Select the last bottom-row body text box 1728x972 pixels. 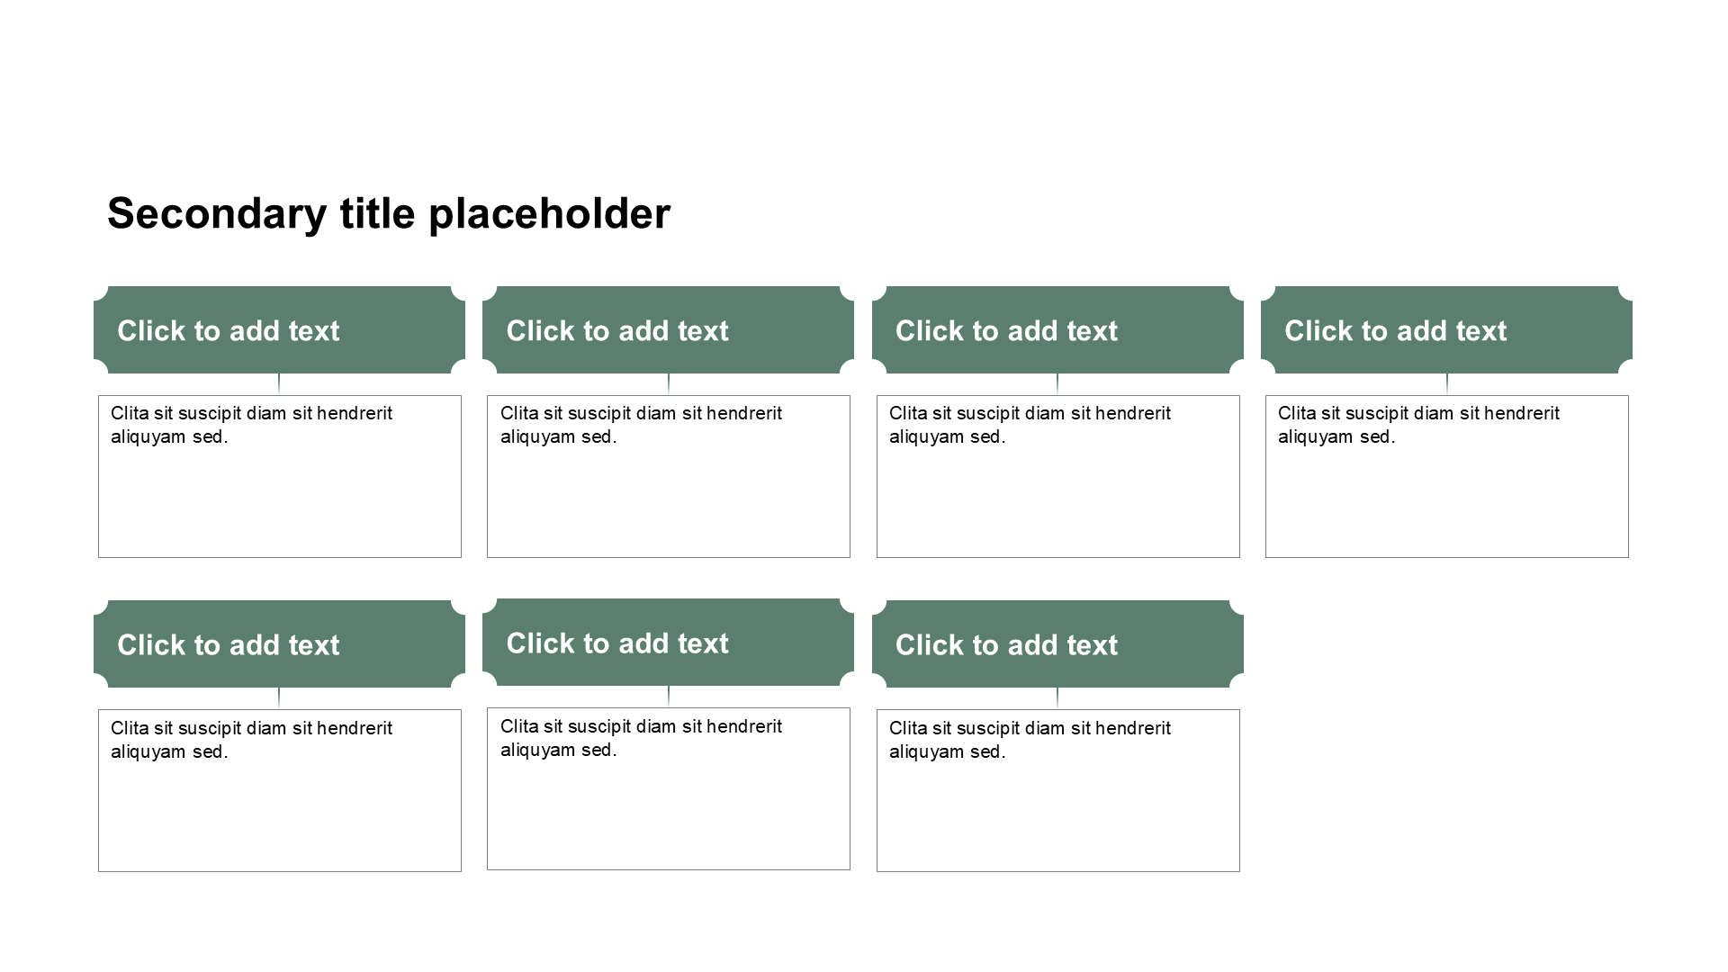(1058, 790)
